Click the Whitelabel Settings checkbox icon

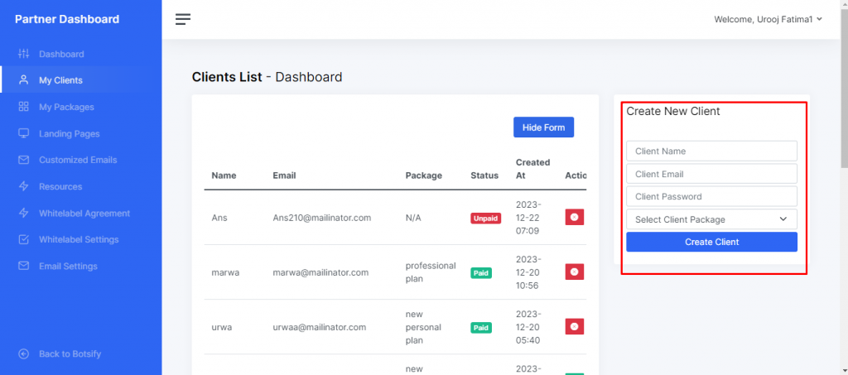(23, 239)
